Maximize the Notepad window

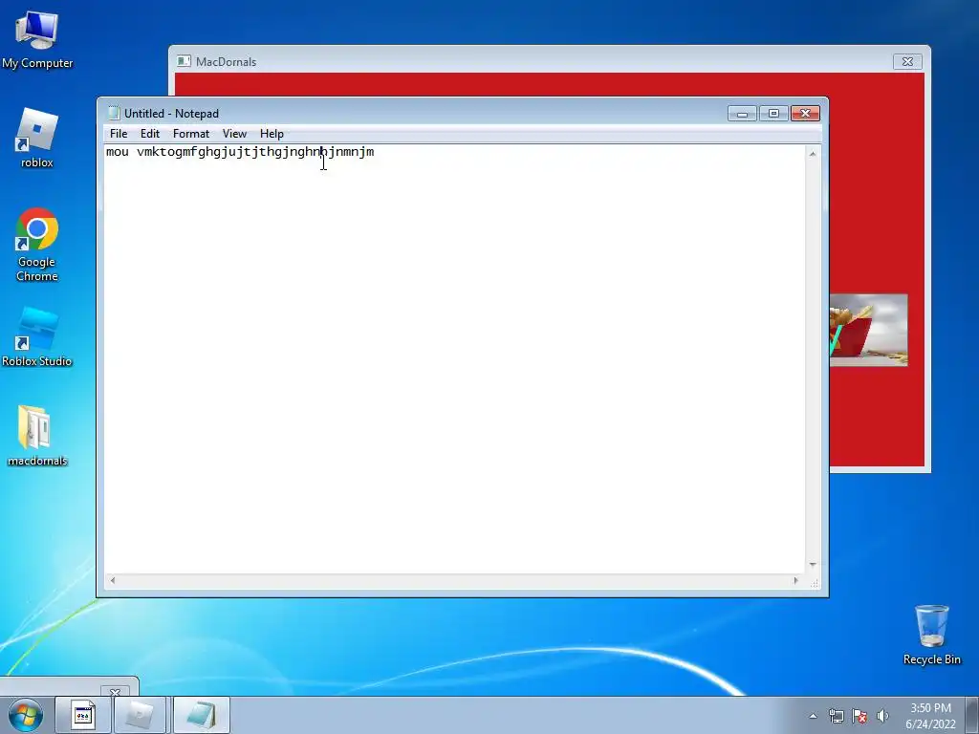click(x=773, y=114)
